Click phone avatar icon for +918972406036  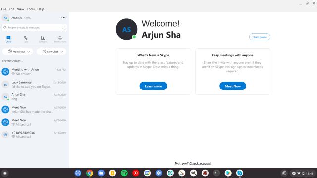[x=5, y=134]
